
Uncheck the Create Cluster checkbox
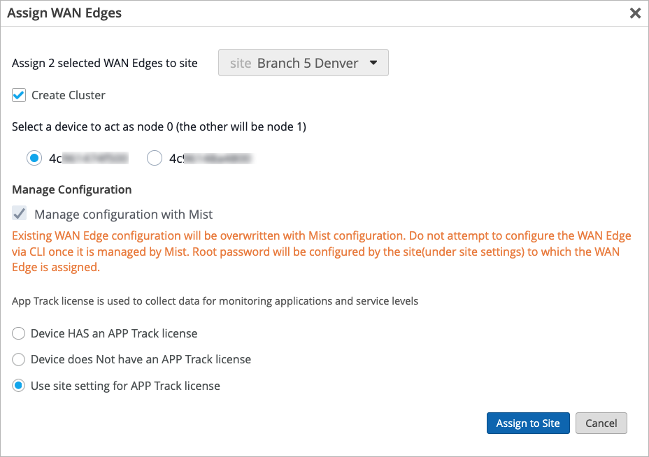pos(19,95)
